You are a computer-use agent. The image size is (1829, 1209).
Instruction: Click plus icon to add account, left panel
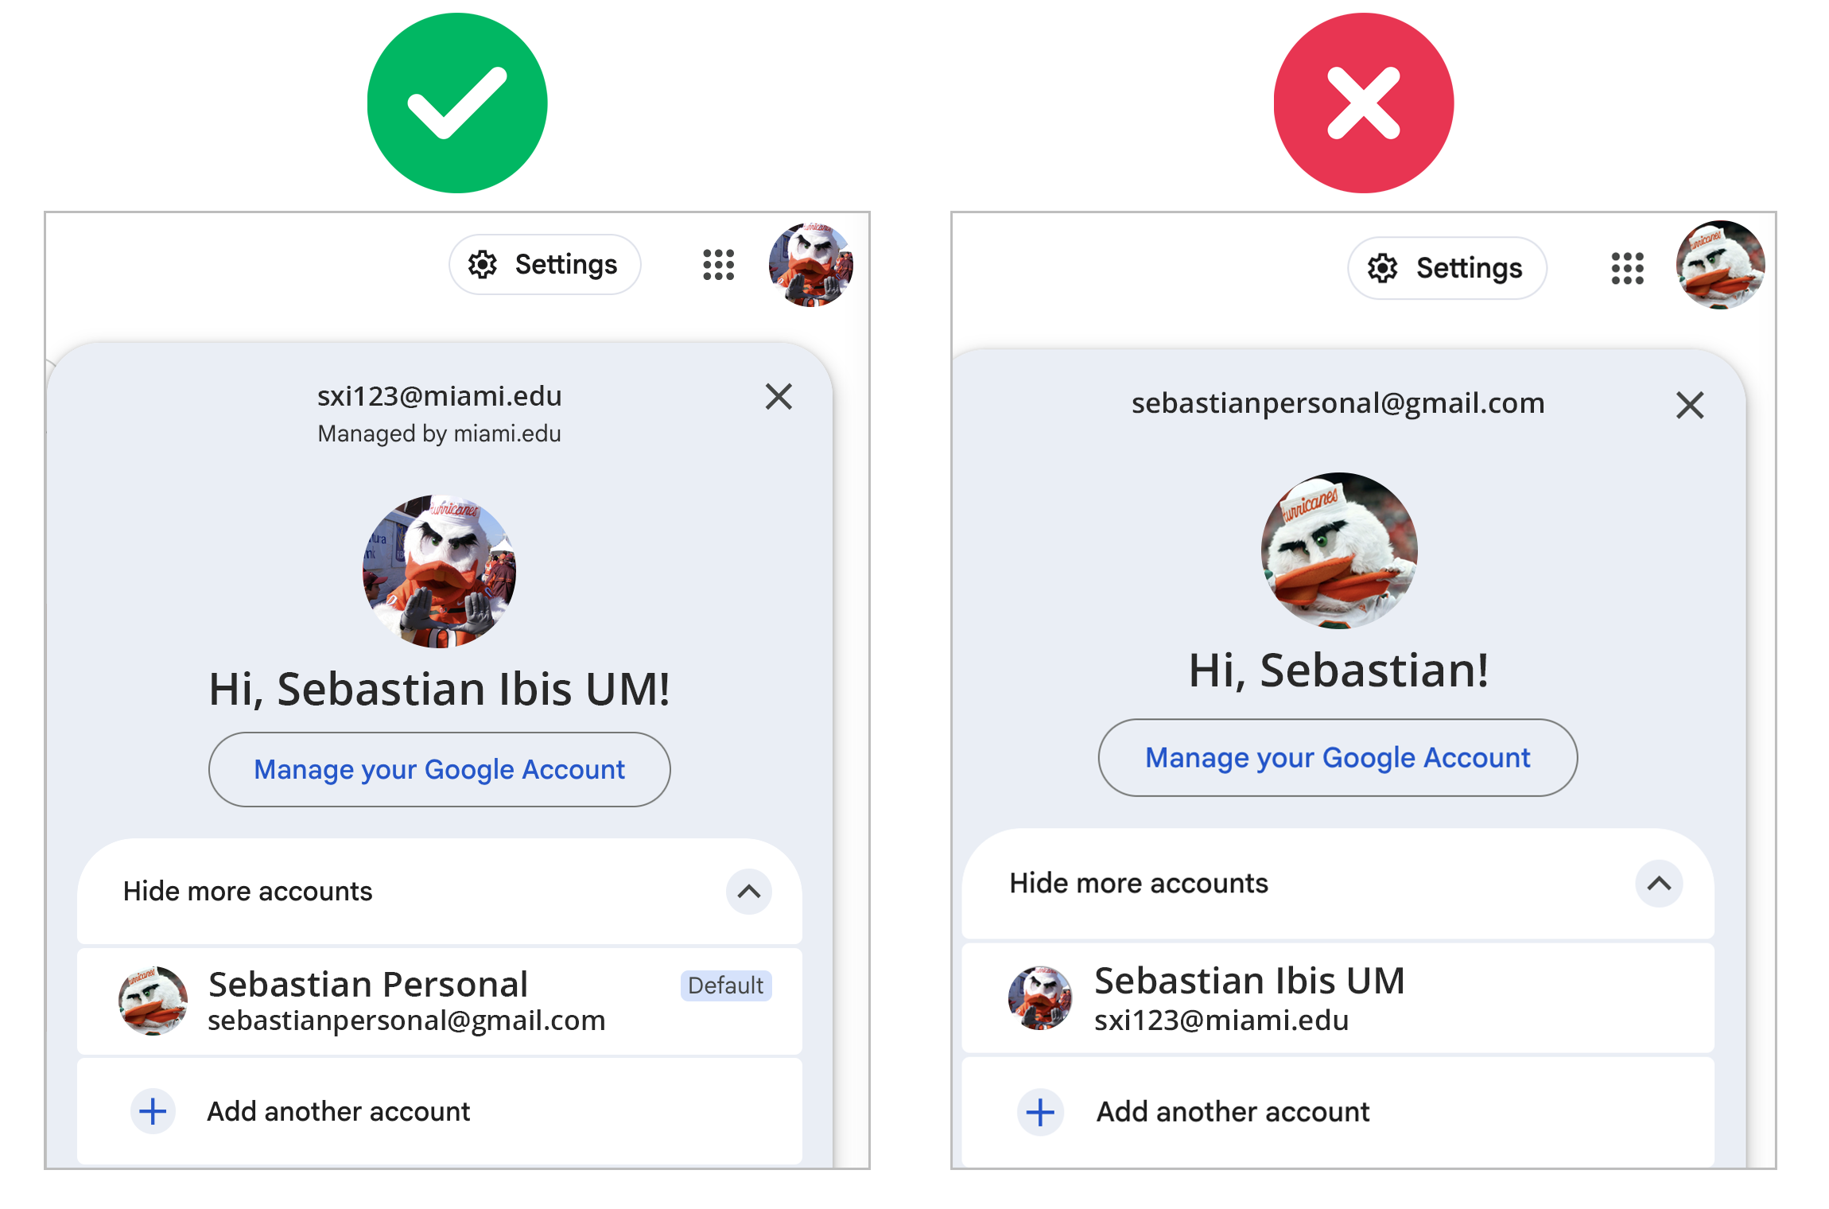153,1111
